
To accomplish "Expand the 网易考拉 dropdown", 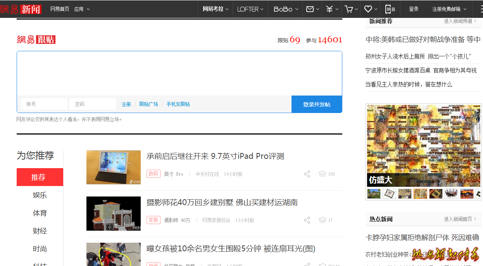I will 216,9.
